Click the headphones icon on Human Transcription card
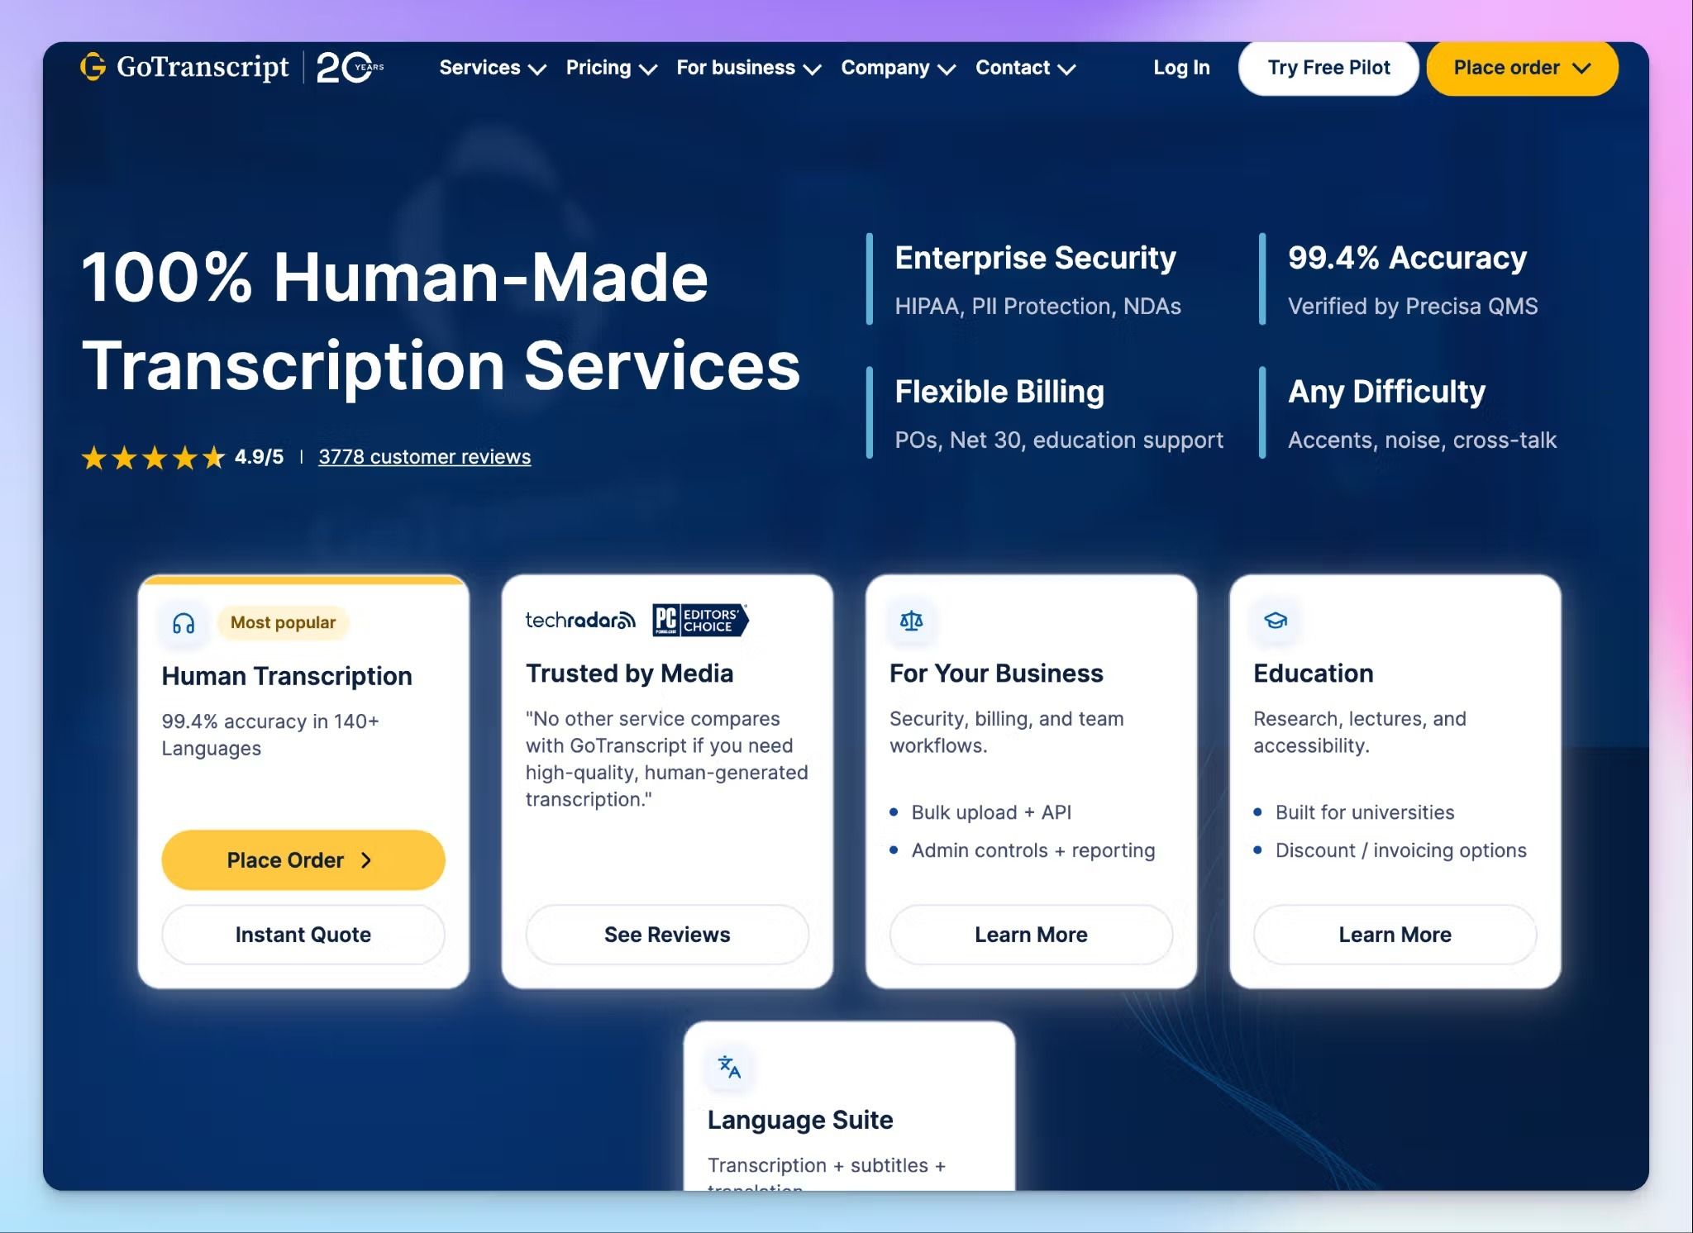The width and height of the screenshot is (1693, 1233). point(184,623)
